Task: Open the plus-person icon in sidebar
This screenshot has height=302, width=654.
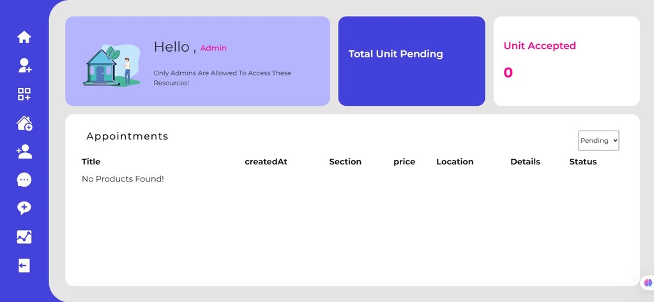Action: tap(24, 152)
